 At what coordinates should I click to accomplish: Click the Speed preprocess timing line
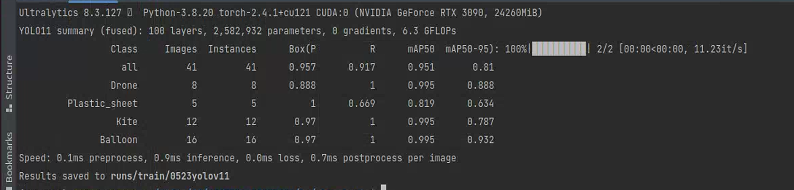tap(238, 158)
